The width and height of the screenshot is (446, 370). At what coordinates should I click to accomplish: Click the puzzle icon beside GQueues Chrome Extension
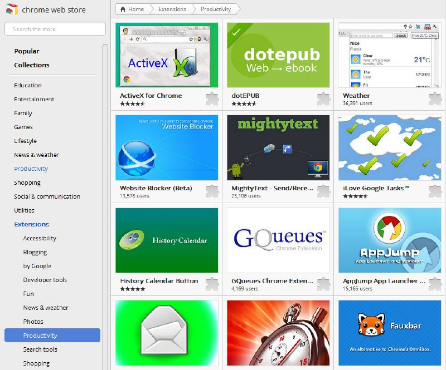coord(324,284)
